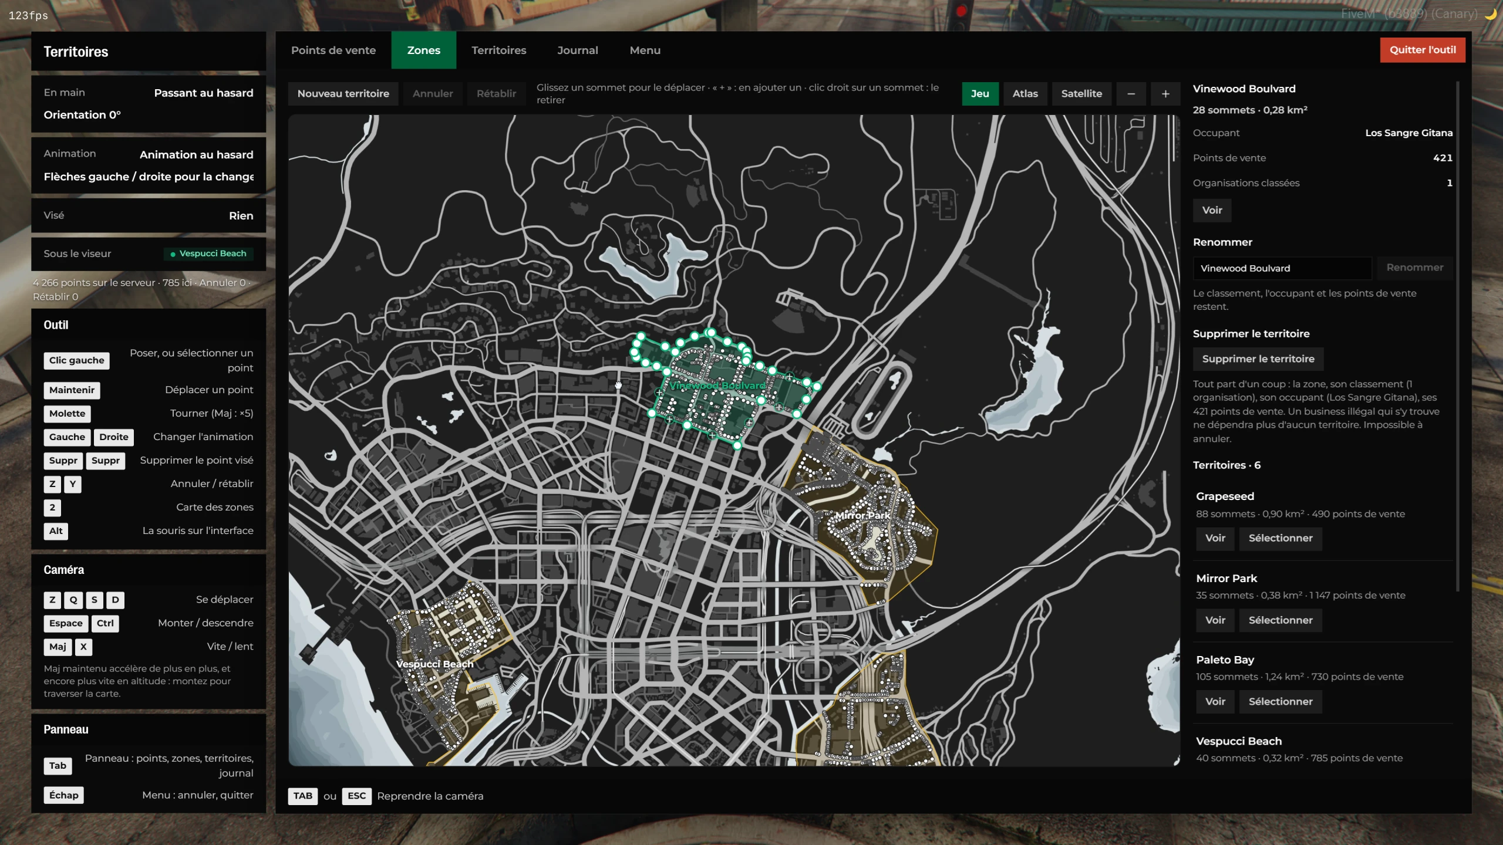Focus the rename field containing Vinewood Boulvard
The image size is (1503, 845).
tap(1282, 268)
